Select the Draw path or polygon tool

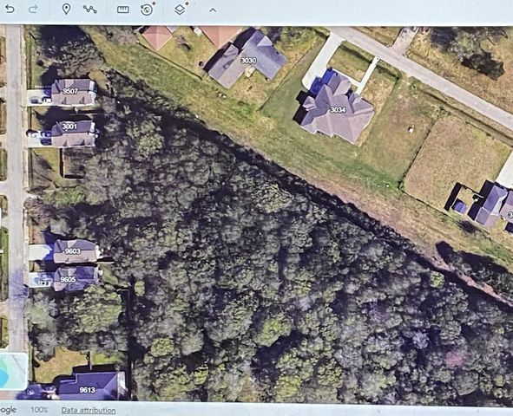pos(89,10)
